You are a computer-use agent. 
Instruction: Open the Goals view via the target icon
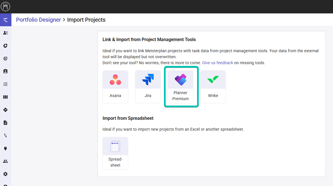(x=5, y=58)
